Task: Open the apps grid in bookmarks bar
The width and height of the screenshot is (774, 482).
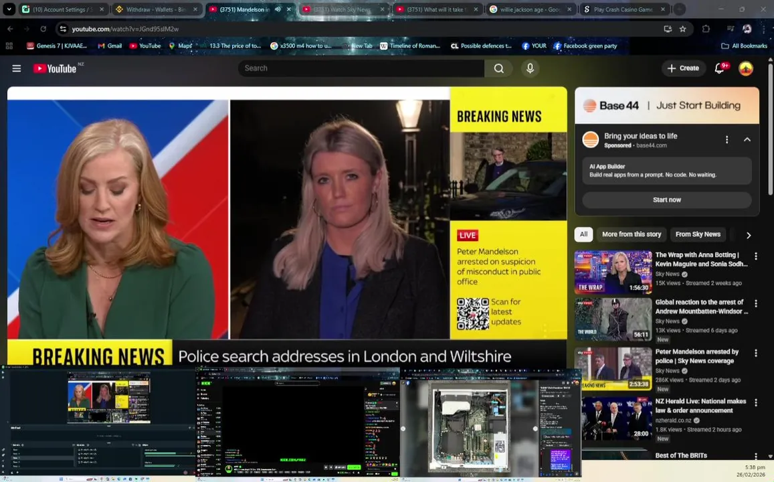Action: coord(9,46)
